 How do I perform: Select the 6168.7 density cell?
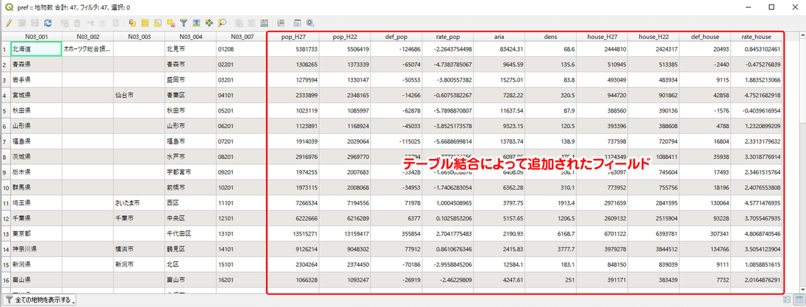pos(551,233)
